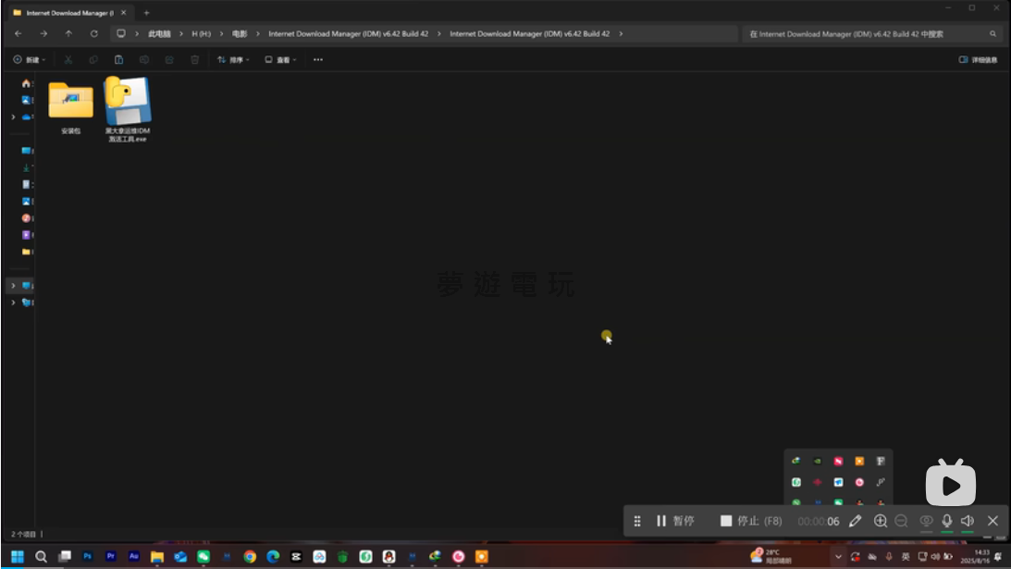Click the cut scissors icon
The width and height of the screenshot is (1011, 569).
(x=68, y=59)
